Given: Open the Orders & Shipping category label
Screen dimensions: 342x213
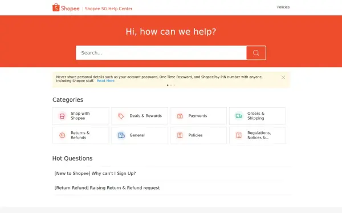Looking at the screenshot, I should (256, 116).
